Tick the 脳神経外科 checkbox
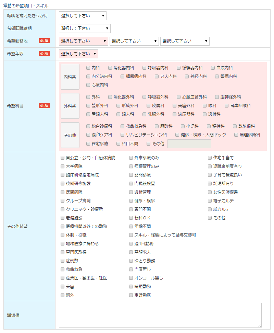 coord(217,97)
